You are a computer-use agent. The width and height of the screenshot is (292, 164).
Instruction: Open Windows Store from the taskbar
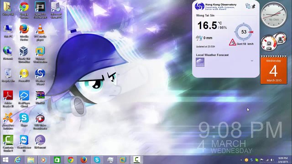(57, 160)
